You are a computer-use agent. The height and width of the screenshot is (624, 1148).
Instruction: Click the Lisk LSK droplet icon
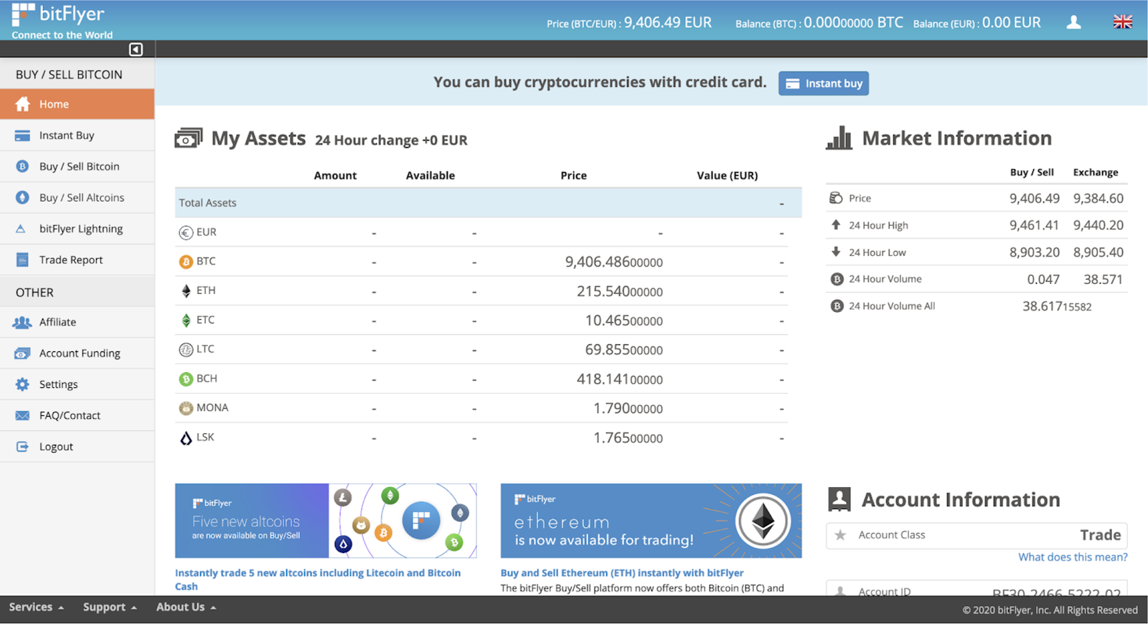[186, 438]
